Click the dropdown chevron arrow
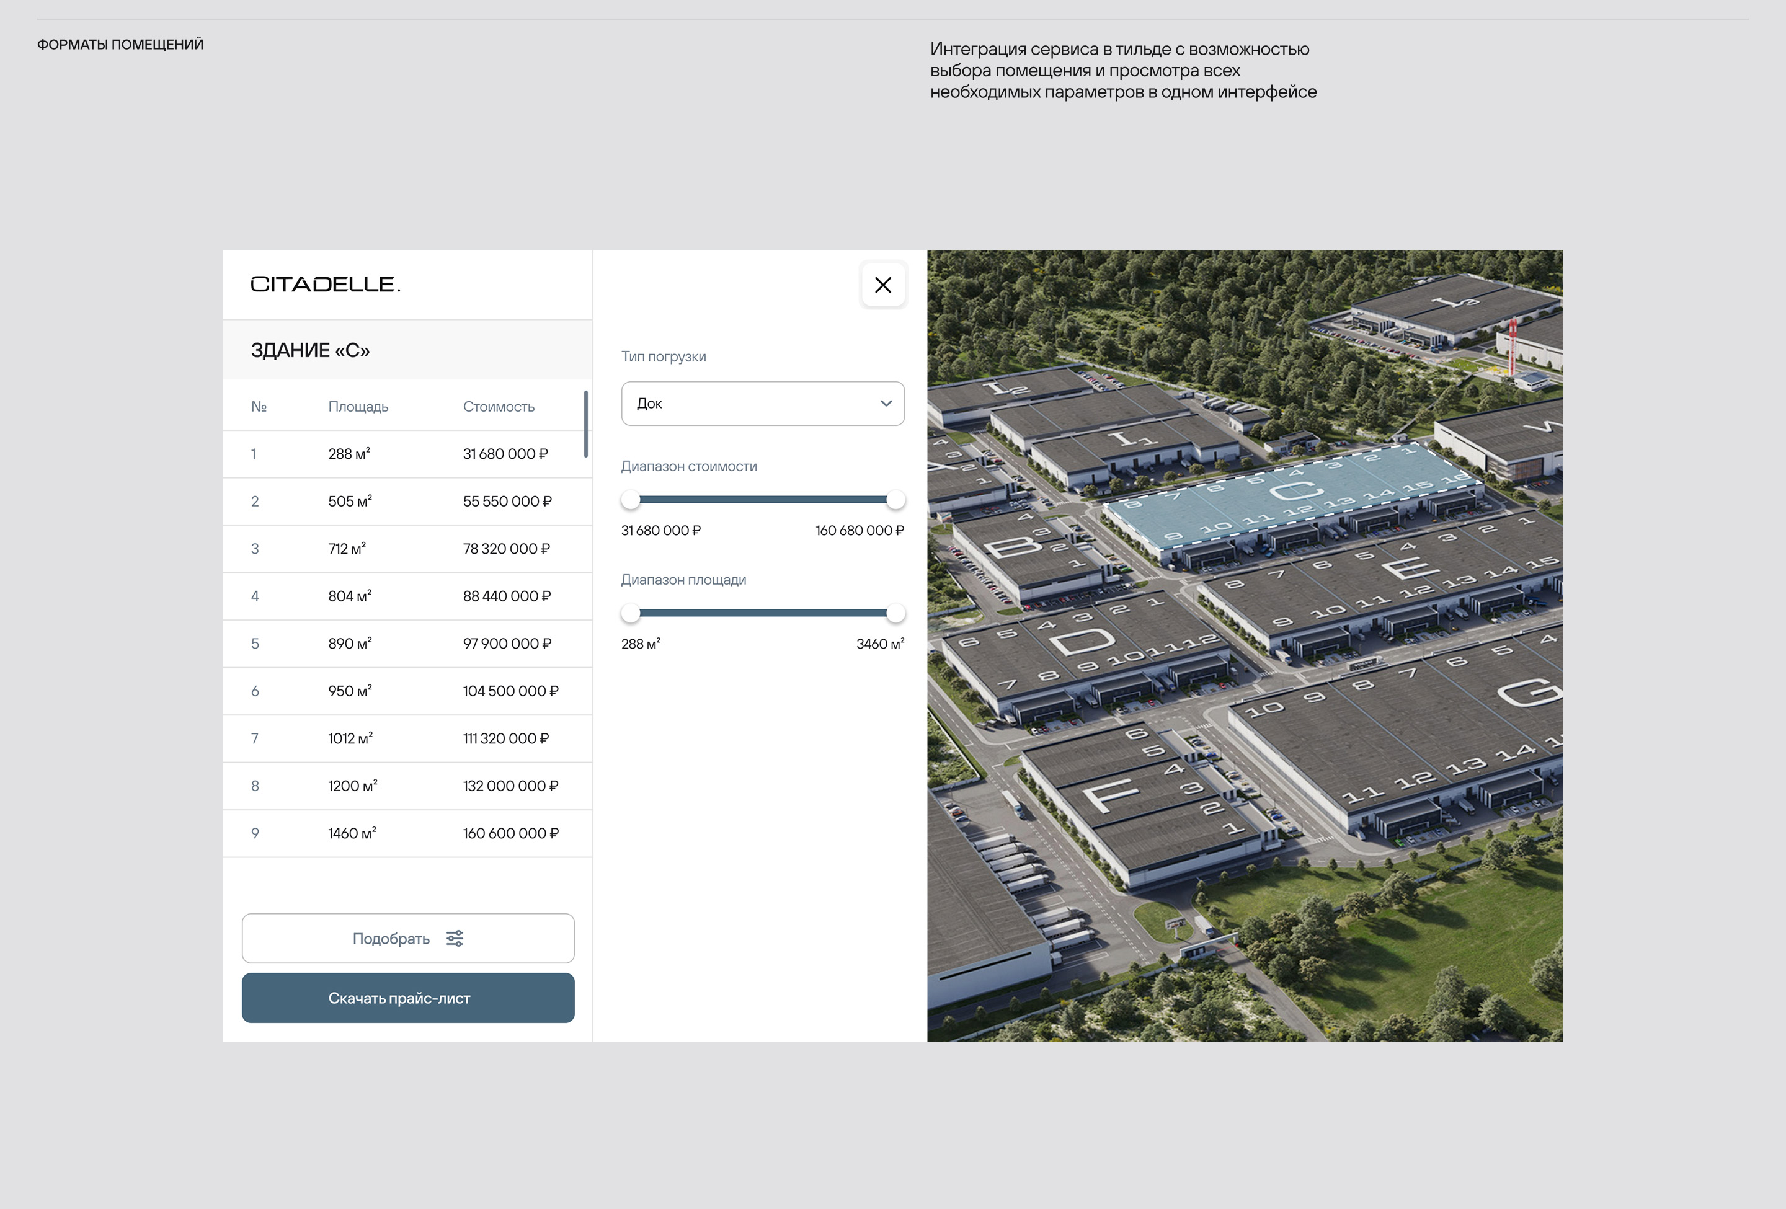 [886, 403]
